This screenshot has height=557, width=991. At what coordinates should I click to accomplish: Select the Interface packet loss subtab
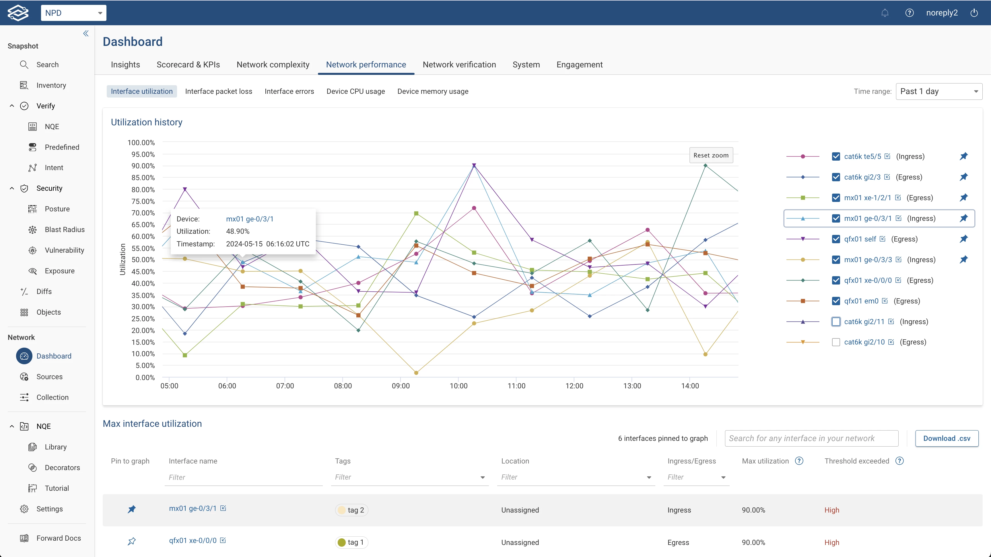coord(219,91)
